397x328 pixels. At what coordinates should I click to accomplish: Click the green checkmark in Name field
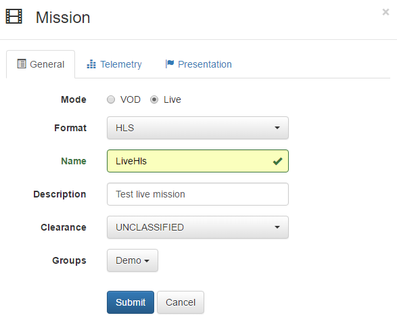point(277,161)
